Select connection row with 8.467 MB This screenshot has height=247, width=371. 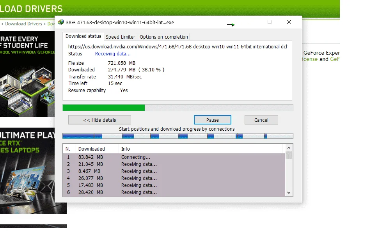[174, 171]
